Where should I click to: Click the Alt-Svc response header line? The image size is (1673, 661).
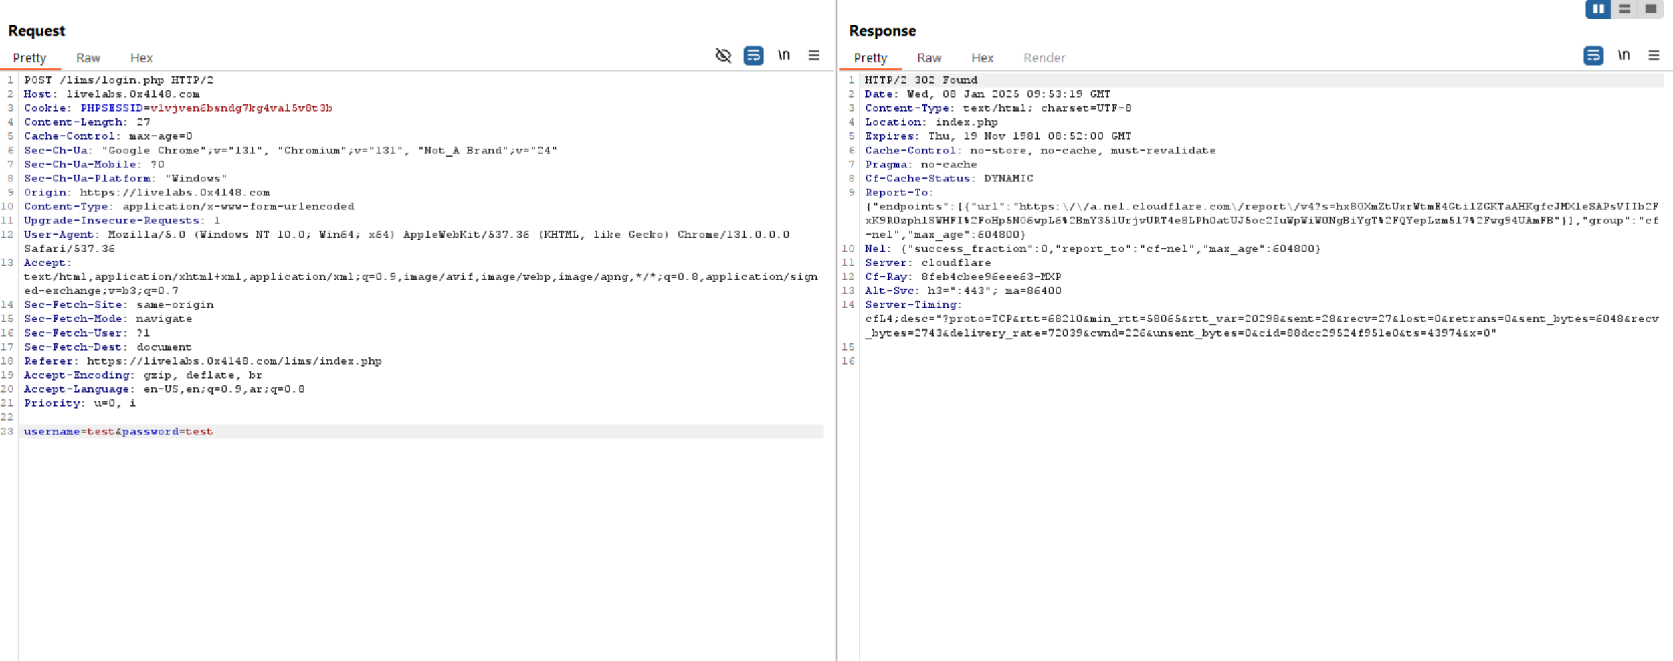[963, 291]
